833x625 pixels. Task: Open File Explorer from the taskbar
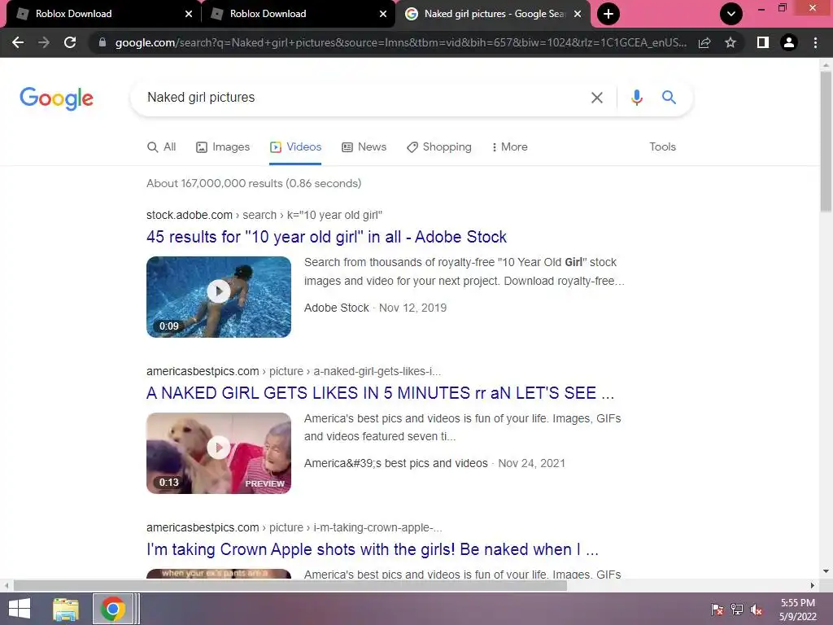(66, 609)
